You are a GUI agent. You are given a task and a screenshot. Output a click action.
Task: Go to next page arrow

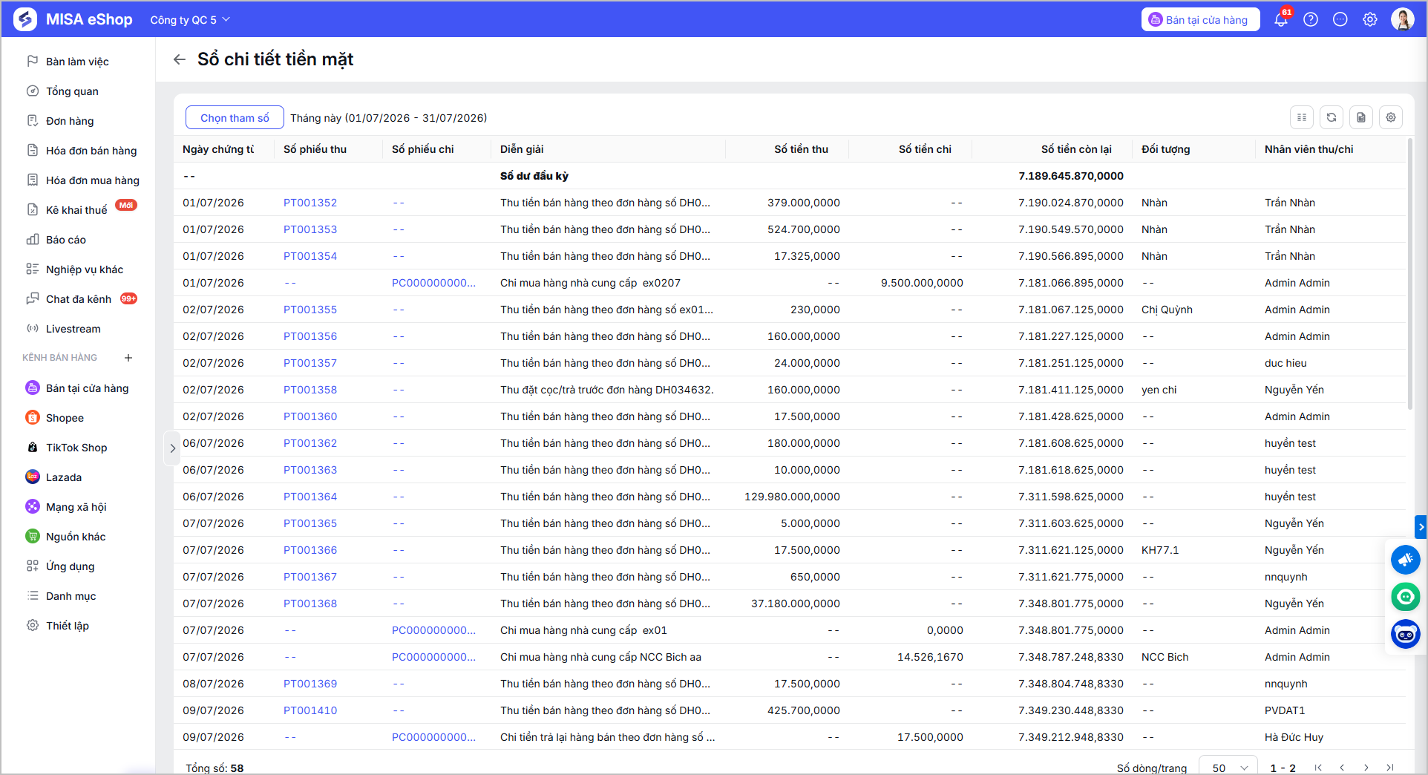point(1366,768)
